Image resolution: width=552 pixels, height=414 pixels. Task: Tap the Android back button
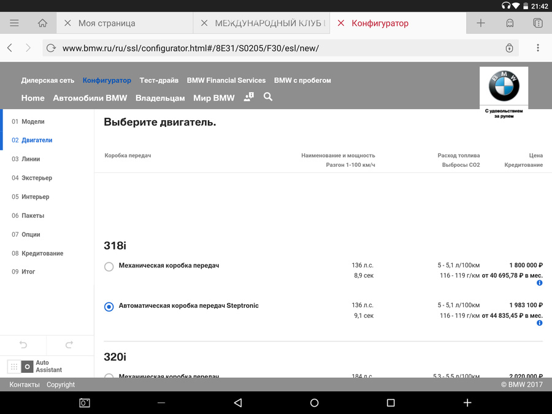(238, 403)
